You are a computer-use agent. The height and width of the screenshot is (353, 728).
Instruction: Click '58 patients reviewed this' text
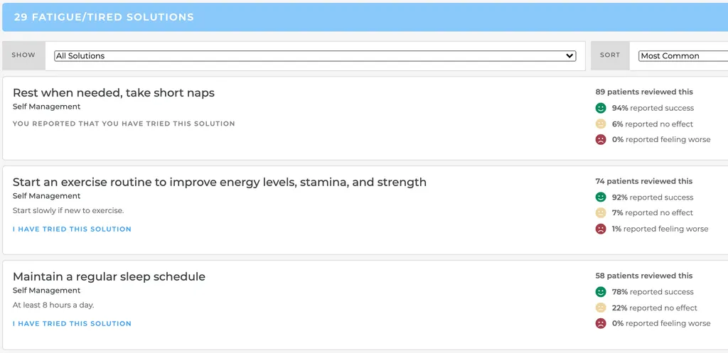point(644,276)
